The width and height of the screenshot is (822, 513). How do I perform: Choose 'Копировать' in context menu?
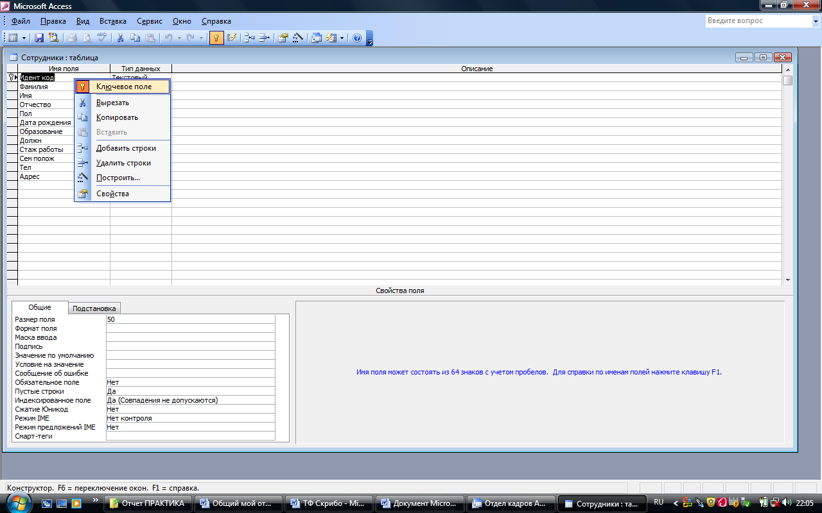coord(123,117)
